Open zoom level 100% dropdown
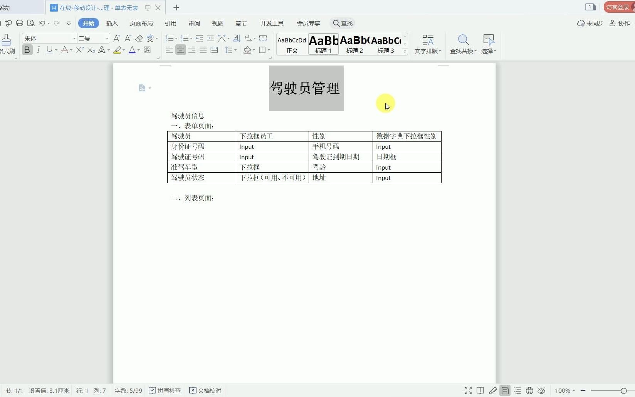The width and height of the screenshot is (635, 397). (x=565, y=391)
